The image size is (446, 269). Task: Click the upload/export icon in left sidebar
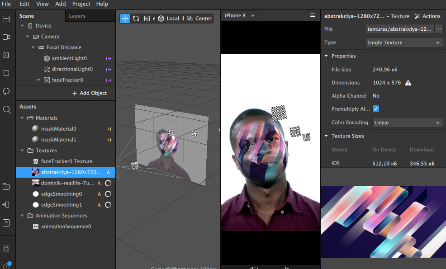click(x=6, y=223)
